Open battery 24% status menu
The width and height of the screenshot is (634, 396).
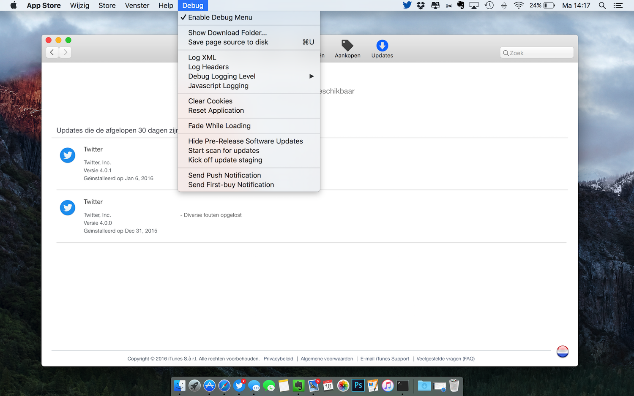coord(542,5)
